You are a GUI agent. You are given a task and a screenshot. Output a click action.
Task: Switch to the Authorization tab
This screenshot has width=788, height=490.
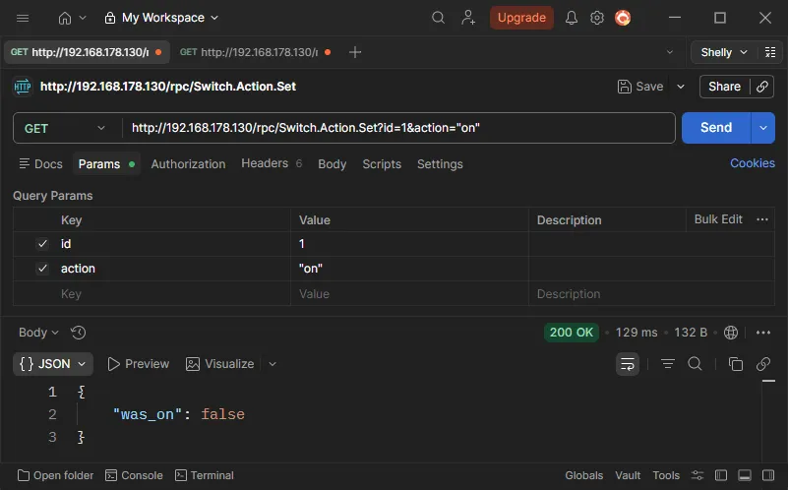188,164
